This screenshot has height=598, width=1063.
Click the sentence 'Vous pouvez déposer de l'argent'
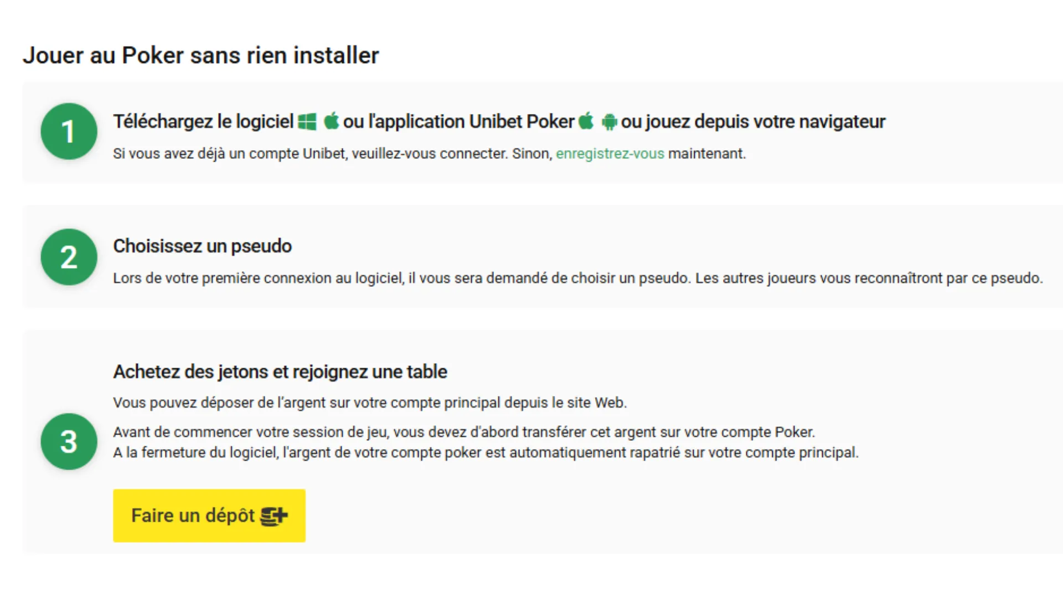[370, 403]
